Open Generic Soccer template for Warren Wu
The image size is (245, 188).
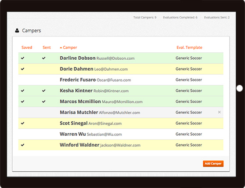pos(189,134)
